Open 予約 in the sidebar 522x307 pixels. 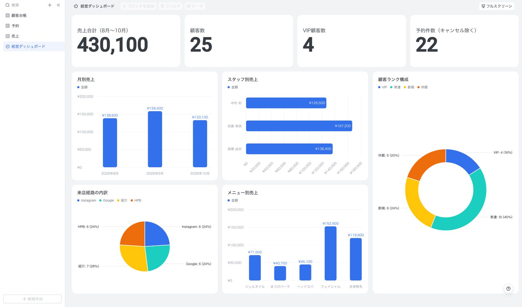pyautogui.click(x=34, y=26)
